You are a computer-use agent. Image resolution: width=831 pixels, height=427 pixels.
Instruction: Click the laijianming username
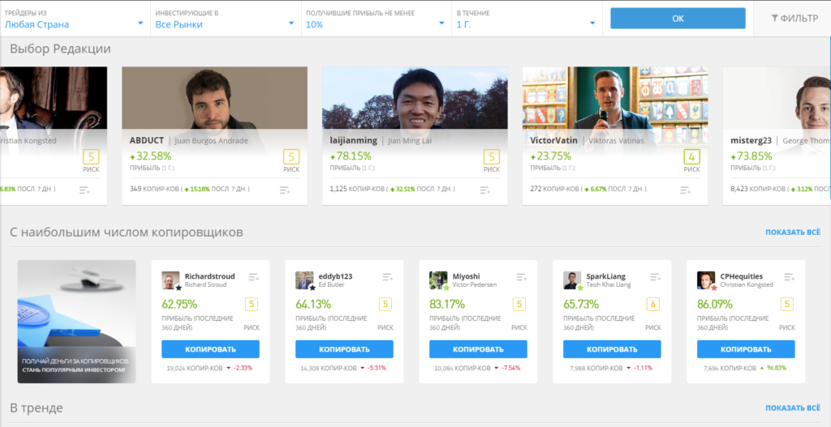(354, 141)
